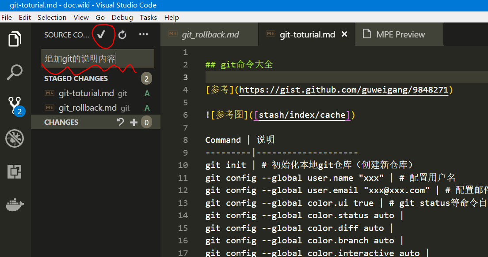Open the Debug view
The height and width of the screenshot is (257, 488).
pos(15,138)
